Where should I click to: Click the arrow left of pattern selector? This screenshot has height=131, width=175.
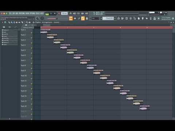pyautogui.click(x=101, y=19)
